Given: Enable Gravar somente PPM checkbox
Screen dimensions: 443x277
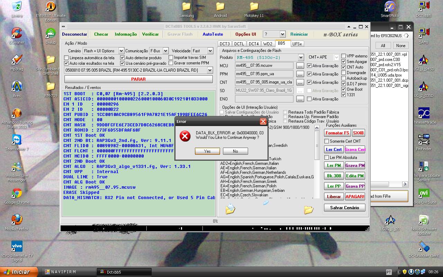Looking at the screenshot, I should pos(171,63).
